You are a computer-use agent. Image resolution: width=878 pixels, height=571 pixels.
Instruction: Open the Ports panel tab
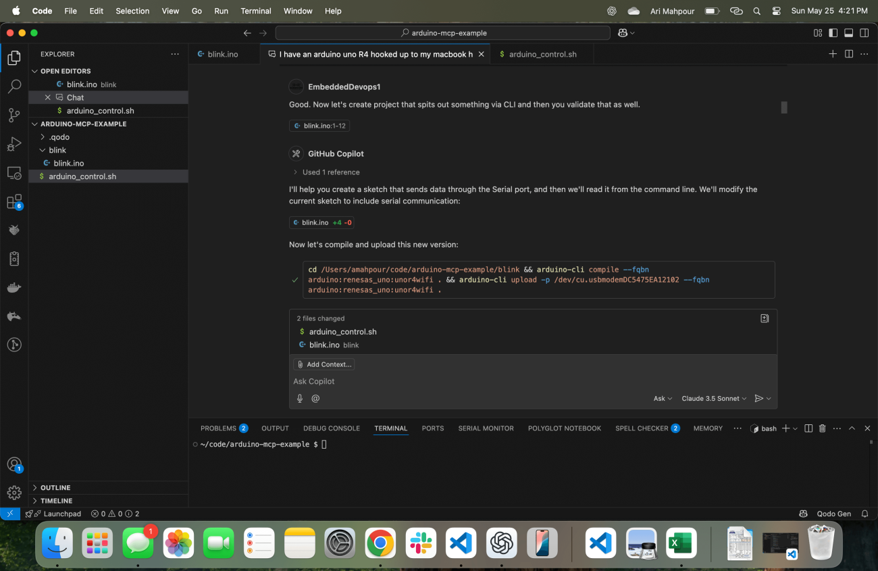click(x=433, y=428)
